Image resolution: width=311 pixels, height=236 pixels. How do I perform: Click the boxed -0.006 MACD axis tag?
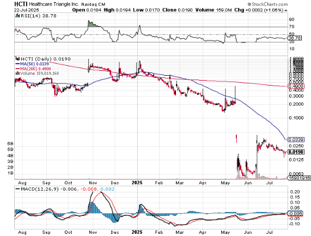295,214
